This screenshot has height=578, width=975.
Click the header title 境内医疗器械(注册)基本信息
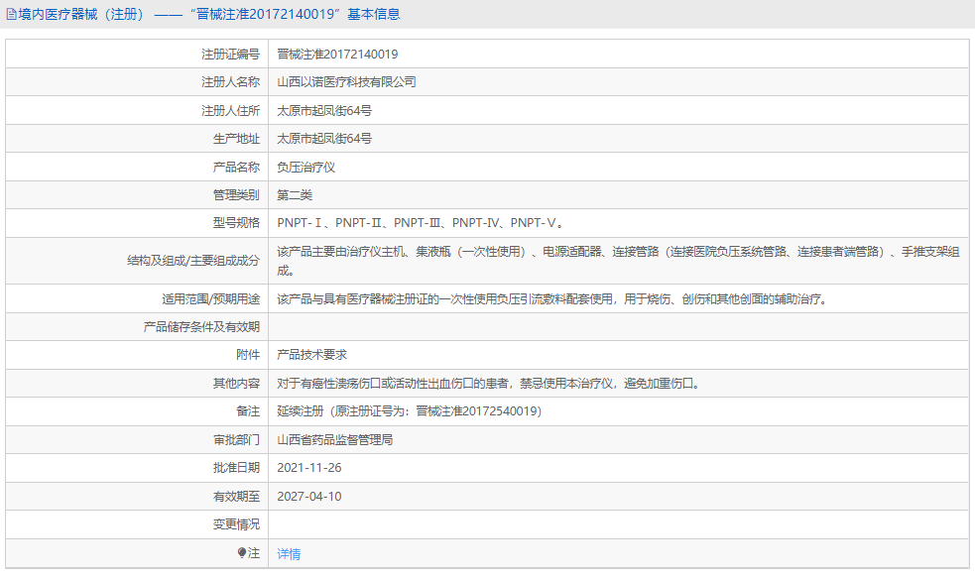tap(209, 14)
